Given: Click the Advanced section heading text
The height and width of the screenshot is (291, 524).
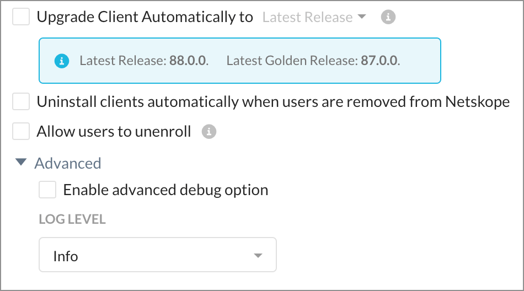Looking at the screenshot, I should 68,163.
